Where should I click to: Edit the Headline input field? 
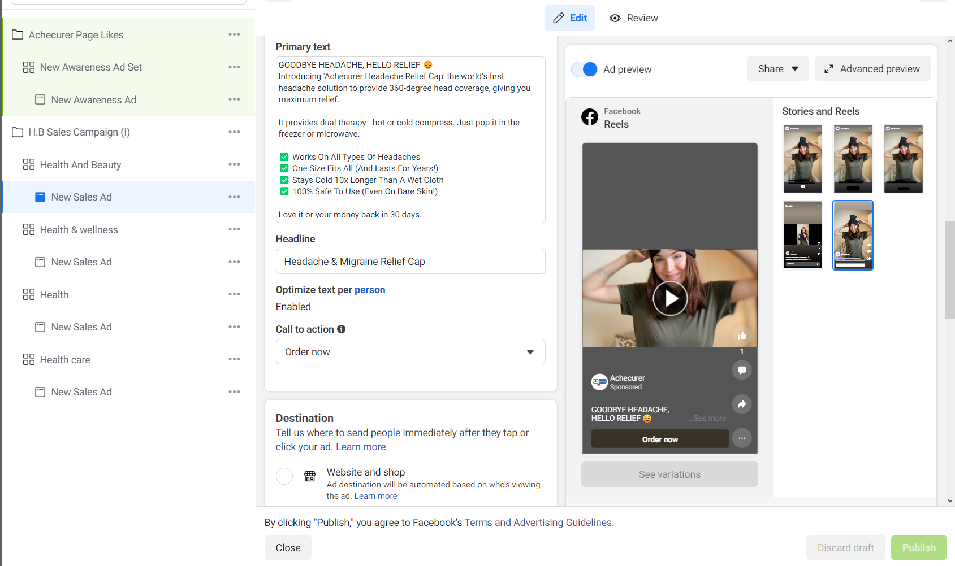(410, 262)
